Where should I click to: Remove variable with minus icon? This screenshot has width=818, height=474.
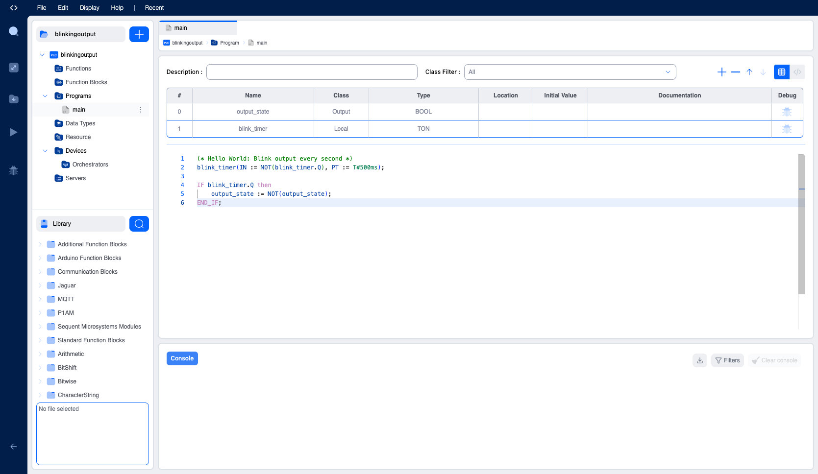click(x=736, y=72)
